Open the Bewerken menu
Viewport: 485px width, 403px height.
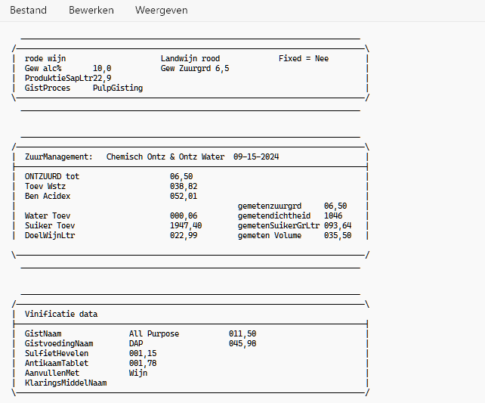pyautogui.click(x=91, y=11)
